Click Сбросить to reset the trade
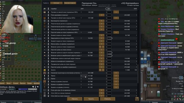Image resolution: width=184 pixels, height=103 pixels. (x=75, y=99)
